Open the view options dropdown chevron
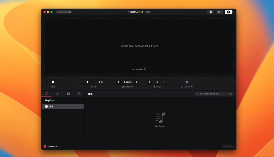 221,12
